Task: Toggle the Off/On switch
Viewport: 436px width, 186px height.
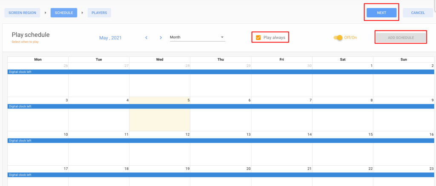Action: [338, 38]
